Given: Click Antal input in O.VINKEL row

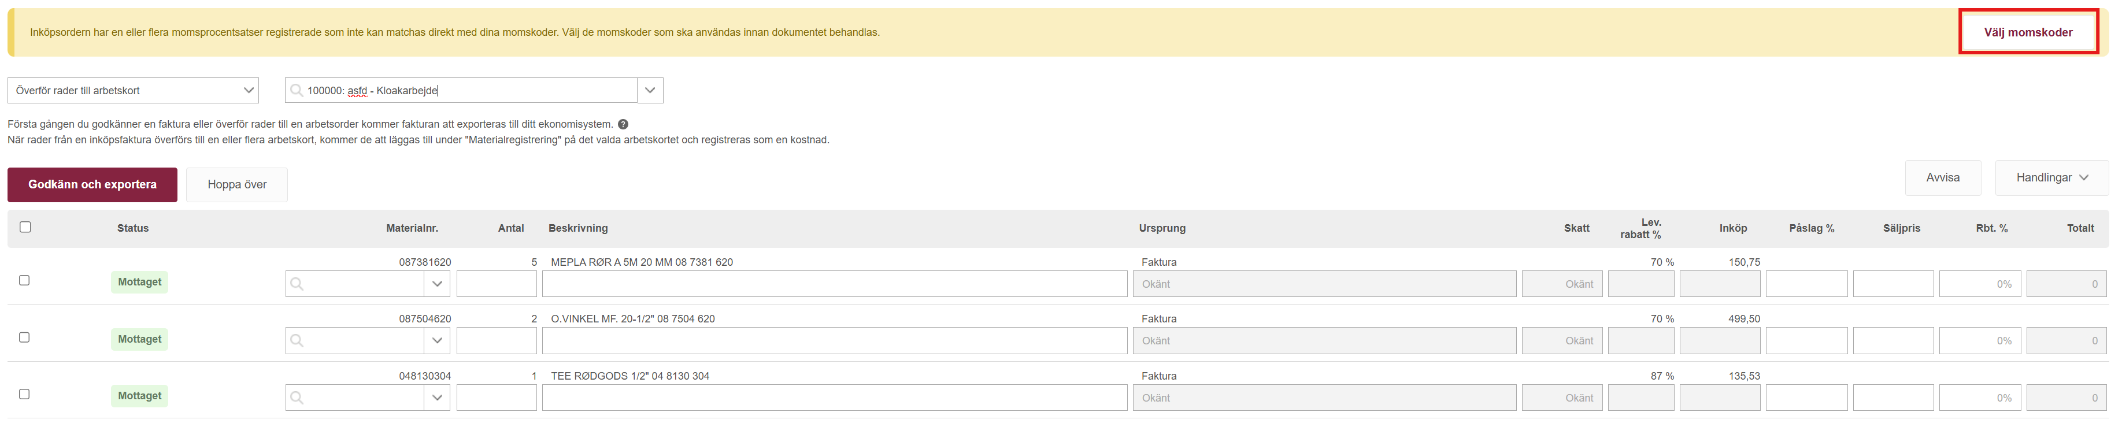Looking at the screenshot, I should pos(497,341).
